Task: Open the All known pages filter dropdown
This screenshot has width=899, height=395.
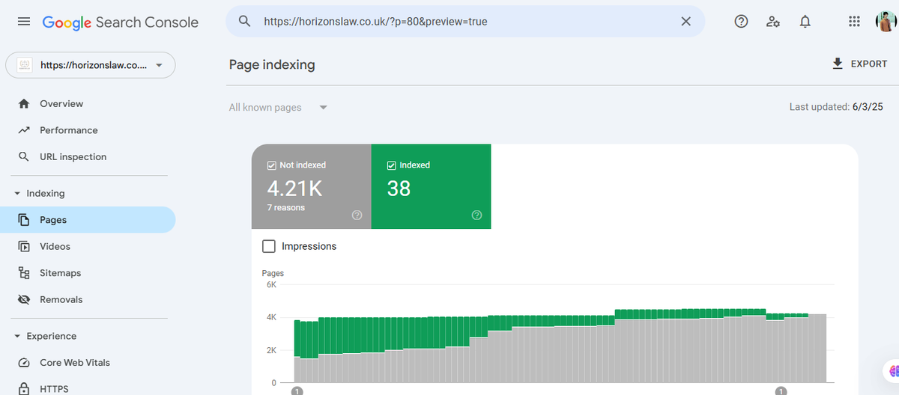Action: [x=278, y=108]
